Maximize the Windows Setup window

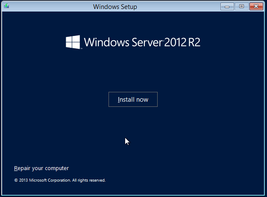tap(241, 7)
